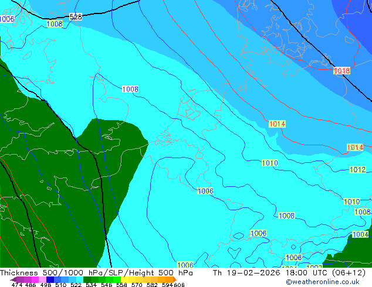Click the 1012 isobar label
This screenshot has height=287, width=372.
[x=357, y=169]
